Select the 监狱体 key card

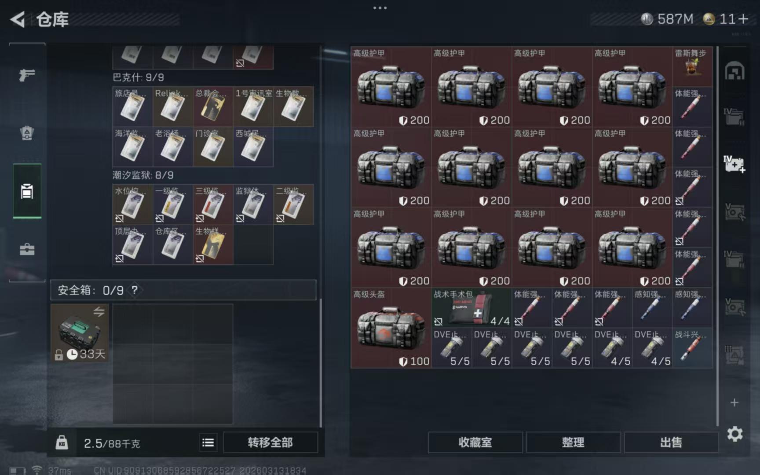click(253, 205)
